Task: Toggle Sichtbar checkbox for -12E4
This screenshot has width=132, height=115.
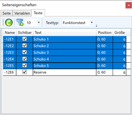Action: click(x=25, y=59)
